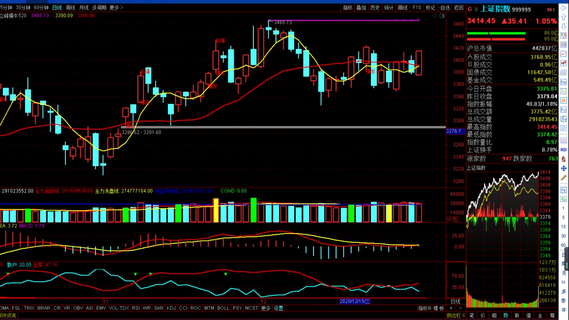Click the small panel restore icon at chart top-right
This screenshot has height=320, width=569.
[x=442, y=16]
